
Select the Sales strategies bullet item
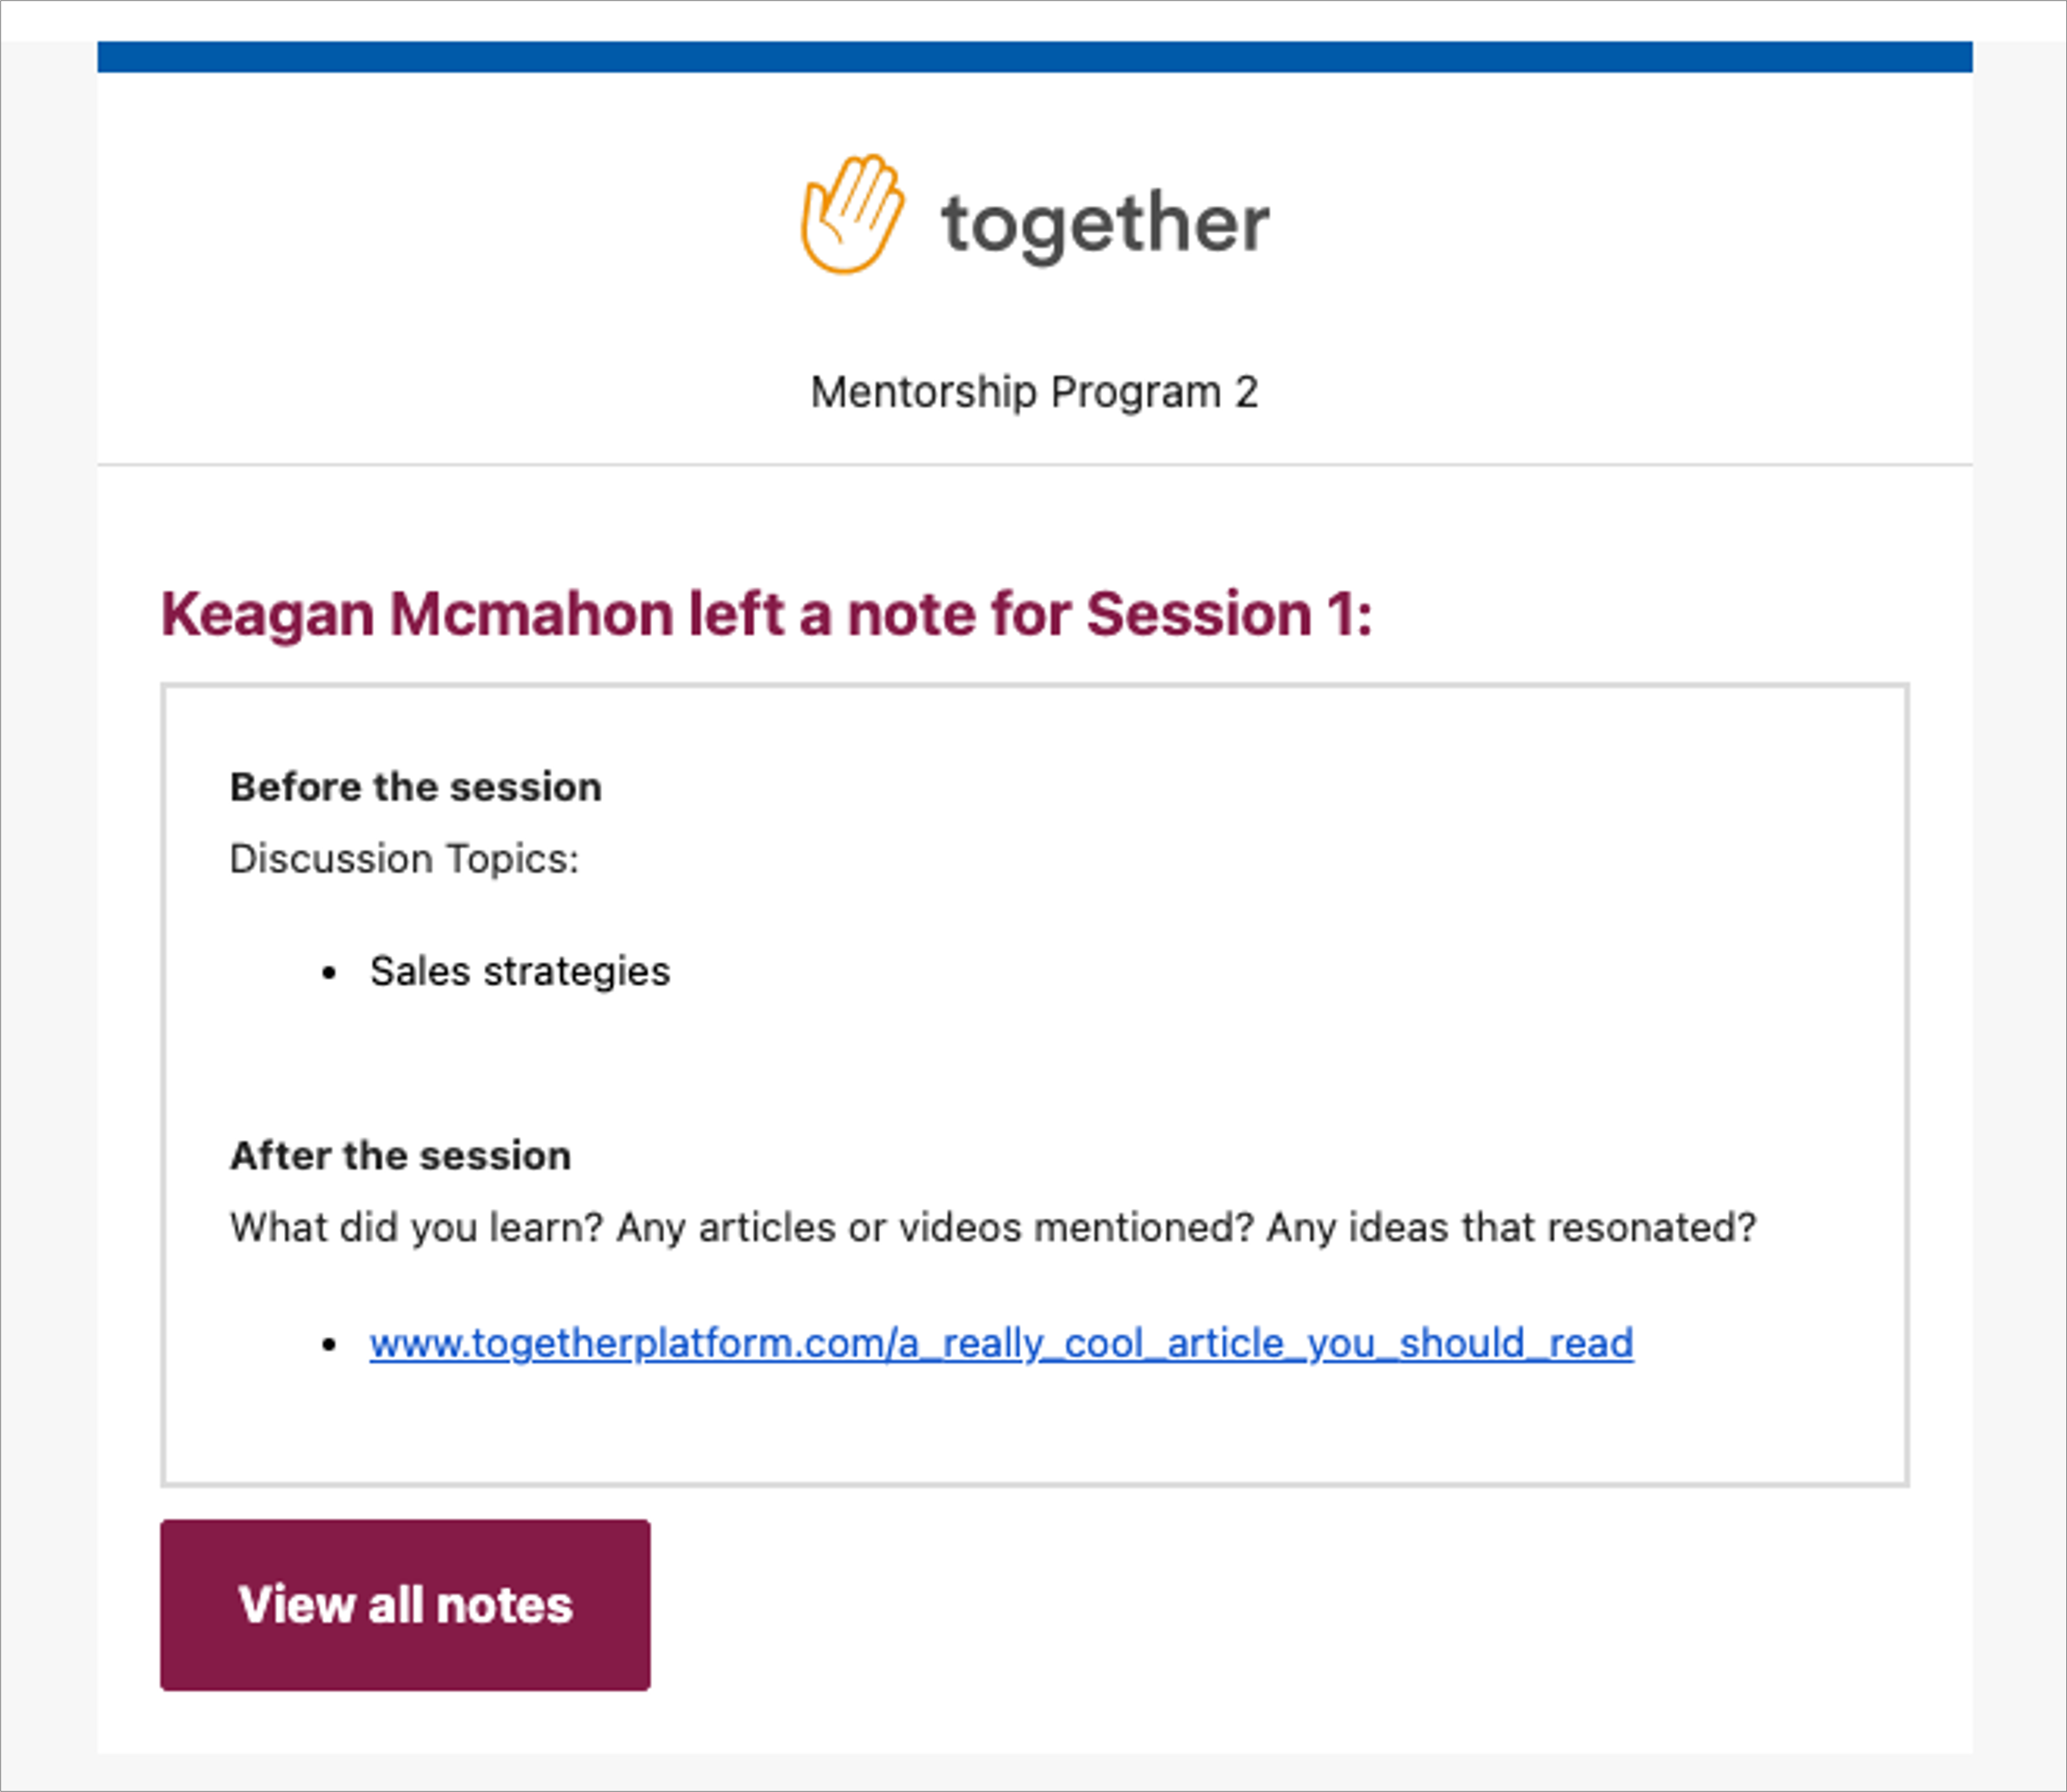[520, 971]
